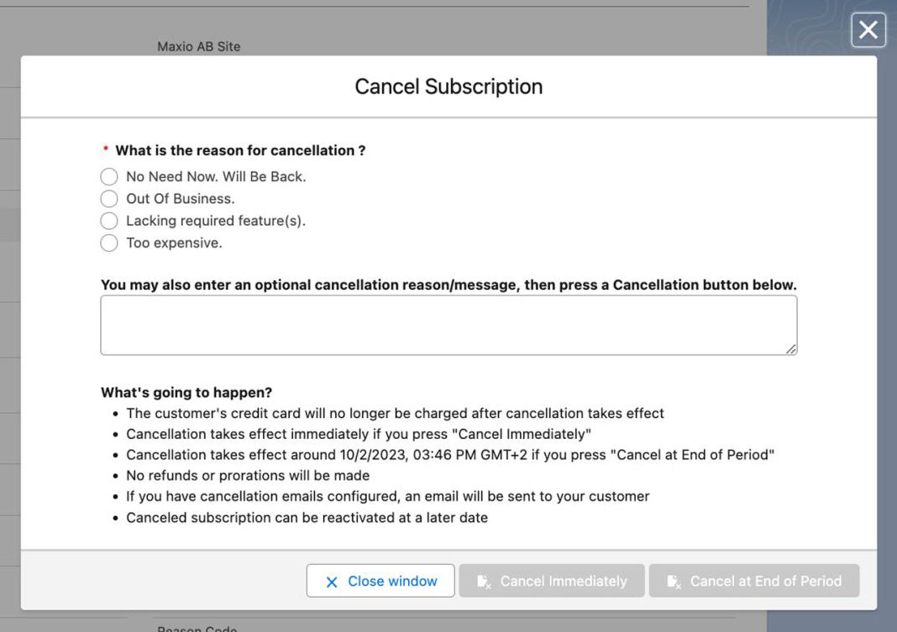Click the textarea resize grip handle

tap(793, 348)
